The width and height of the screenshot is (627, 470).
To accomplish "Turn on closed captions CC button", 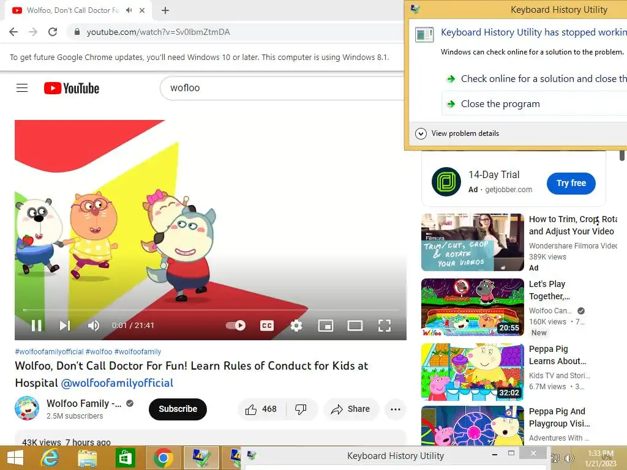I will 267,326.
